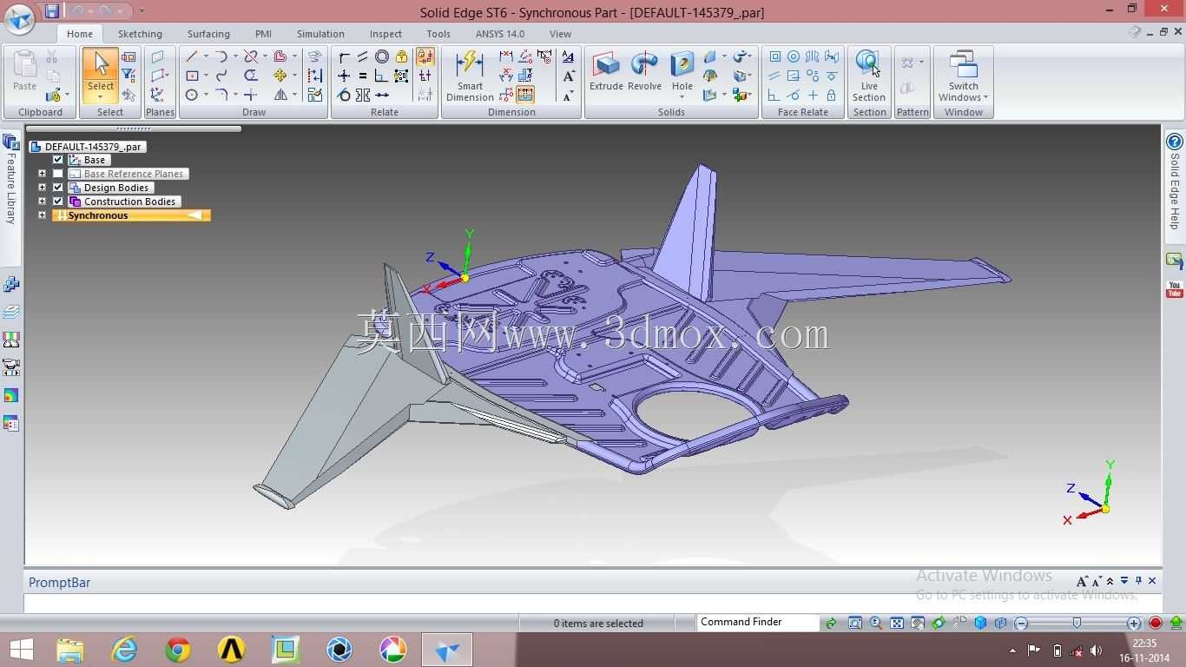The height and width of the screenshot is (667, 1186).
Task: Click the Lock relationship icon
Action: point(401,56)
